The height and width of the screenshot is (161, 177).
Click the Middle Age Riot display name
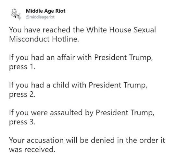click(45, 11)
